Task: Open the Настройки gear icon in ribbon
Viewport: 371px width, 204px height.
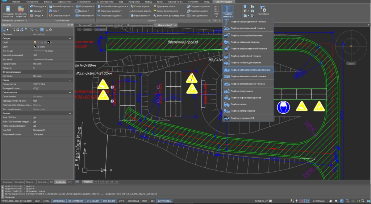Action: click(263, 9)
